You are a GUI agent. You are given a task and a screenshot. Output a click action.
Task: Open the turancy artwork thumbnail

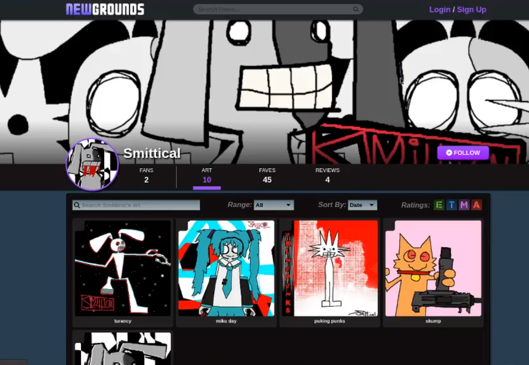point(123,268)
